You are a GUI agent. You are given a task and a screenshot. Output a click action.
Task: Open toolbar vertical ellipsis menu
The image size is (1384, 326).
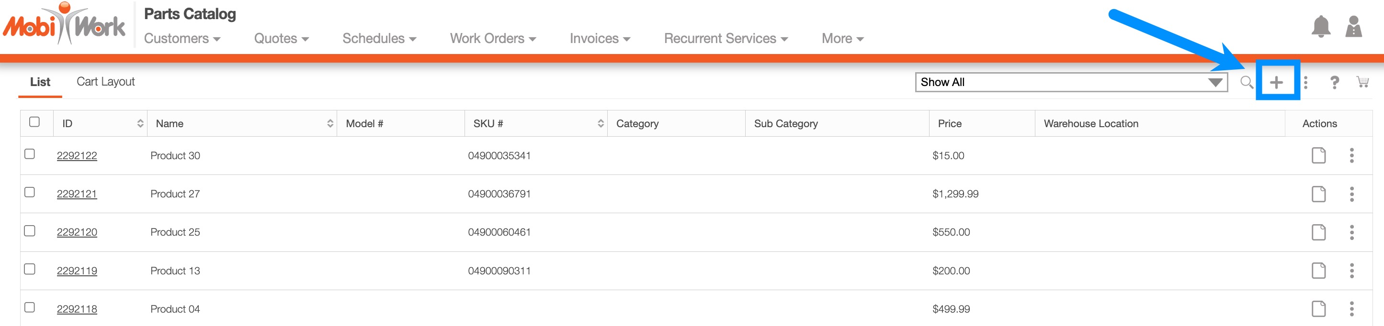(x=1305, y=82)
